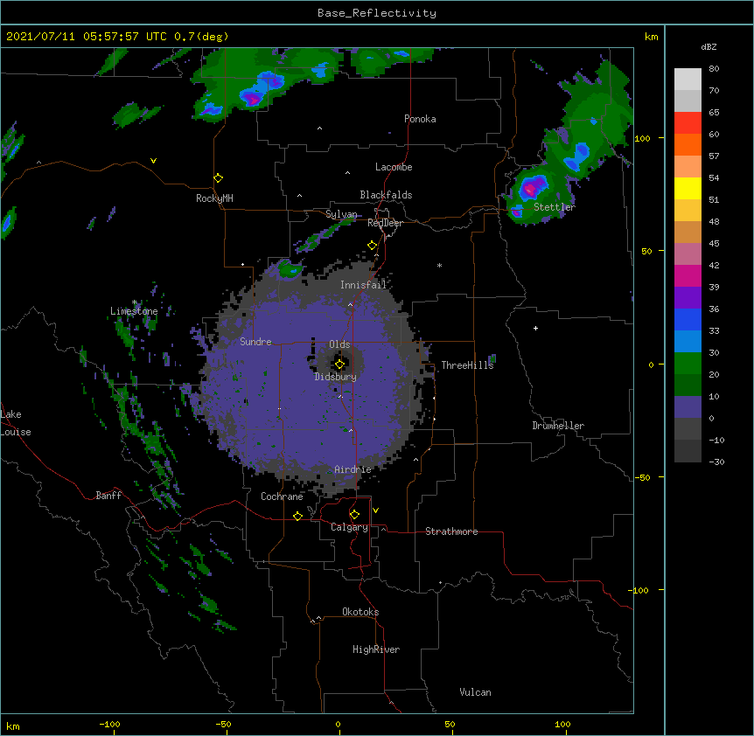Screen dimensions: 754x736
Task: Click the Vulcan label
Action: click(x=475, y=692)
